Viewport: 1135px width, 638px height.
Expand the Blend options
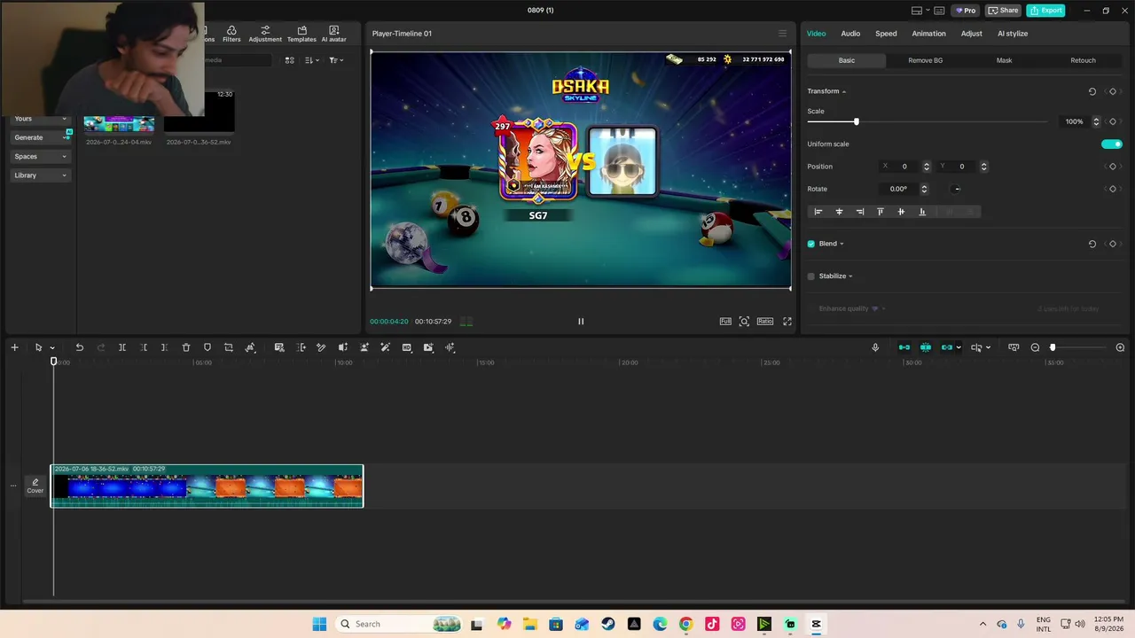click(841, 244)
